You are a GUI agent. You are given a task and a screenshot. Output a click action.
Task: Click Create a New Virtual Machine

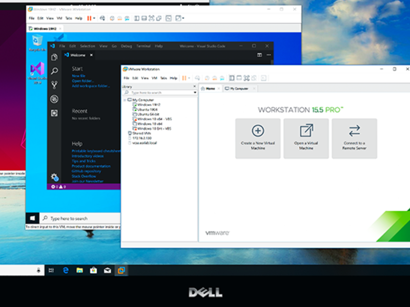pos(258,139)
